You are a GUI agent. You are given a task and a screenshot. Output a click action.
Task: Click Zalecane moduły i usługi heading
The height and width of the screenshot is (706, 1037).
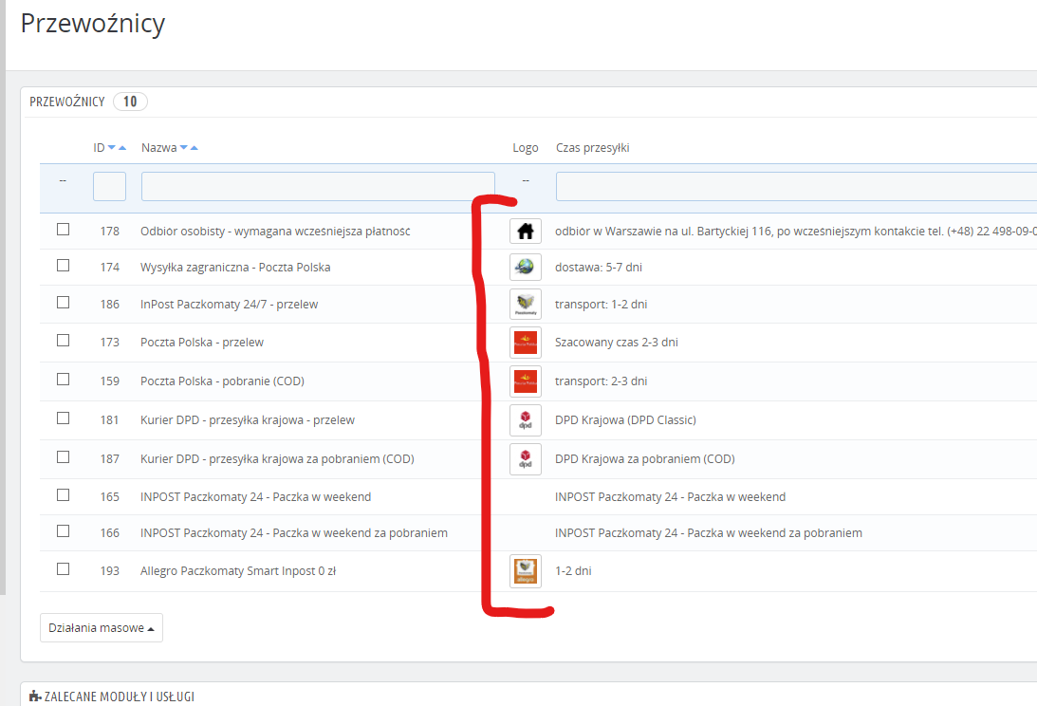pos(119,697)
